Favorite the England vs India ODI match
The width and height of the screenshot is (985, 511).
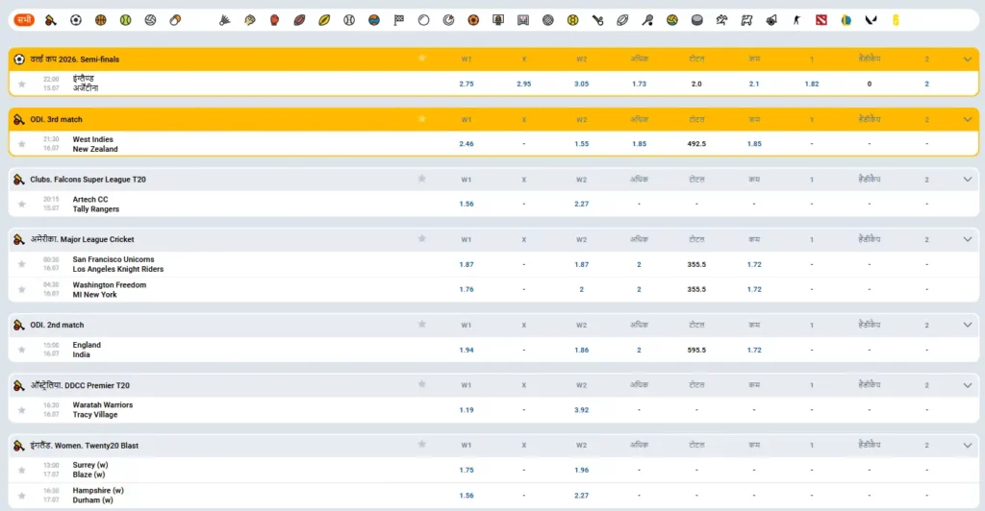click(22, 350)
